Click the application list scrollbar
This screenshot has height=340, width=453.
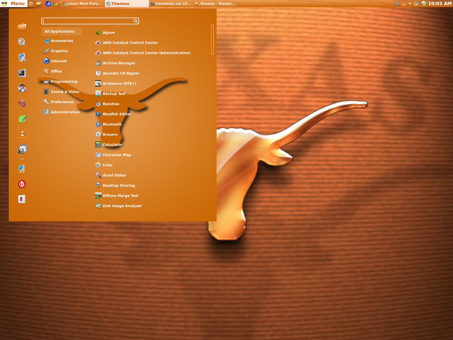click(212, 39)
